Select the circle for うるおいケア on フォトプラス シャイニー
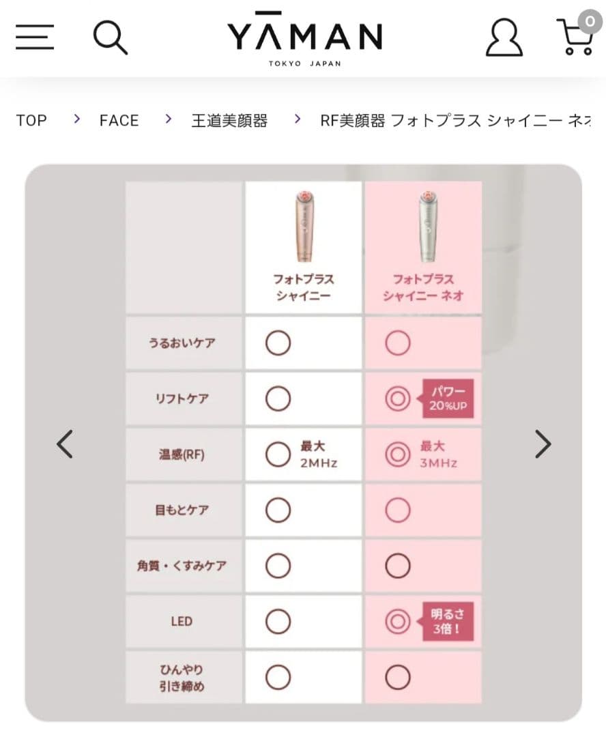Viewport: 606px width, 737px height. pyautogui.click(x=278, y=343)
